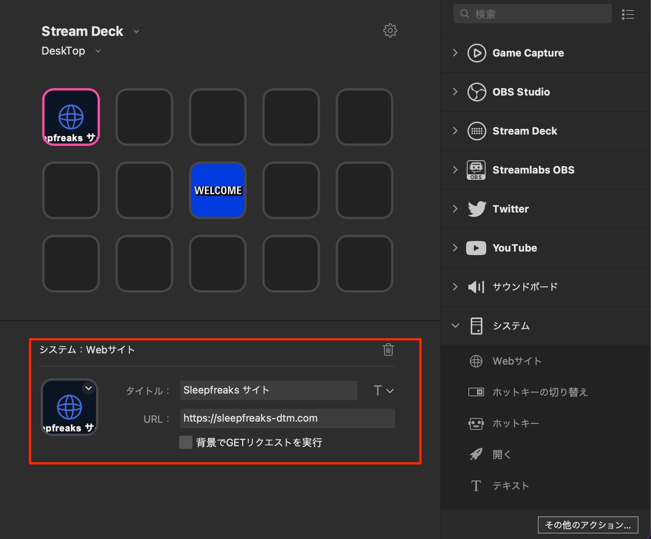
Task: Click the YouTube category label
Action: 515,248
